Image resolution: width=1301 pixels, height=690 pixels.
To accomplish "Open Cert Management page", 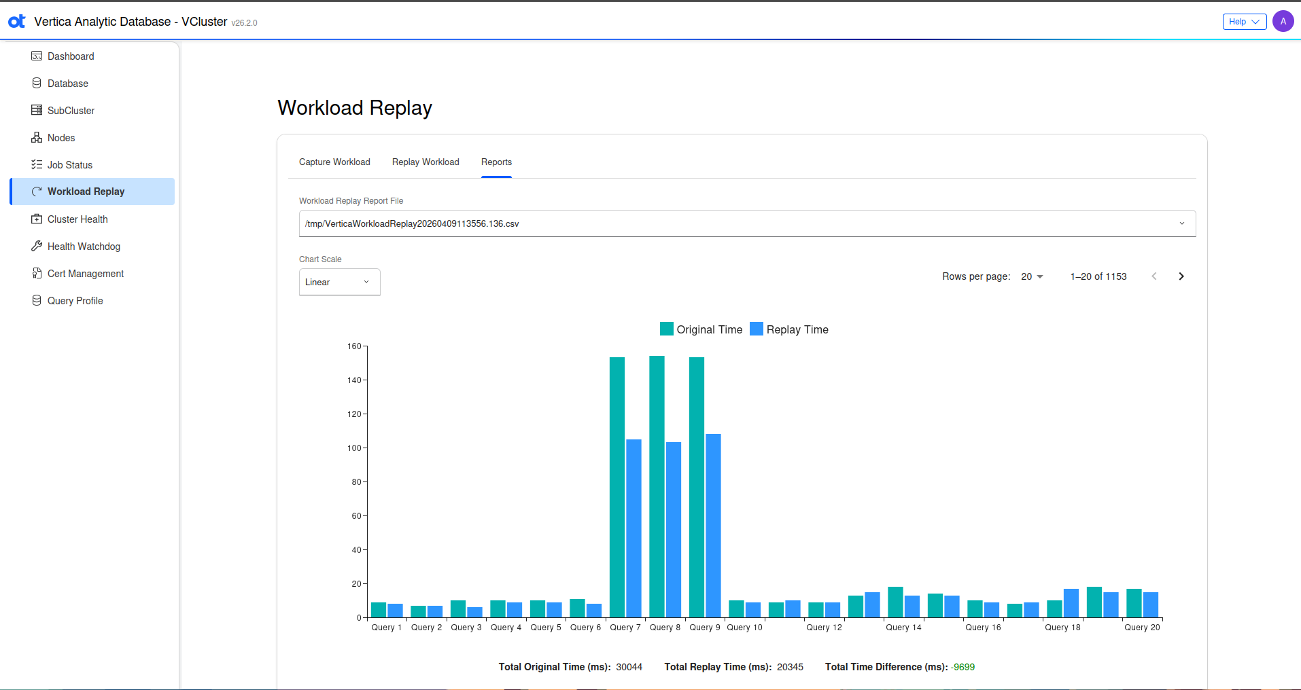I will tap(92, 274).
